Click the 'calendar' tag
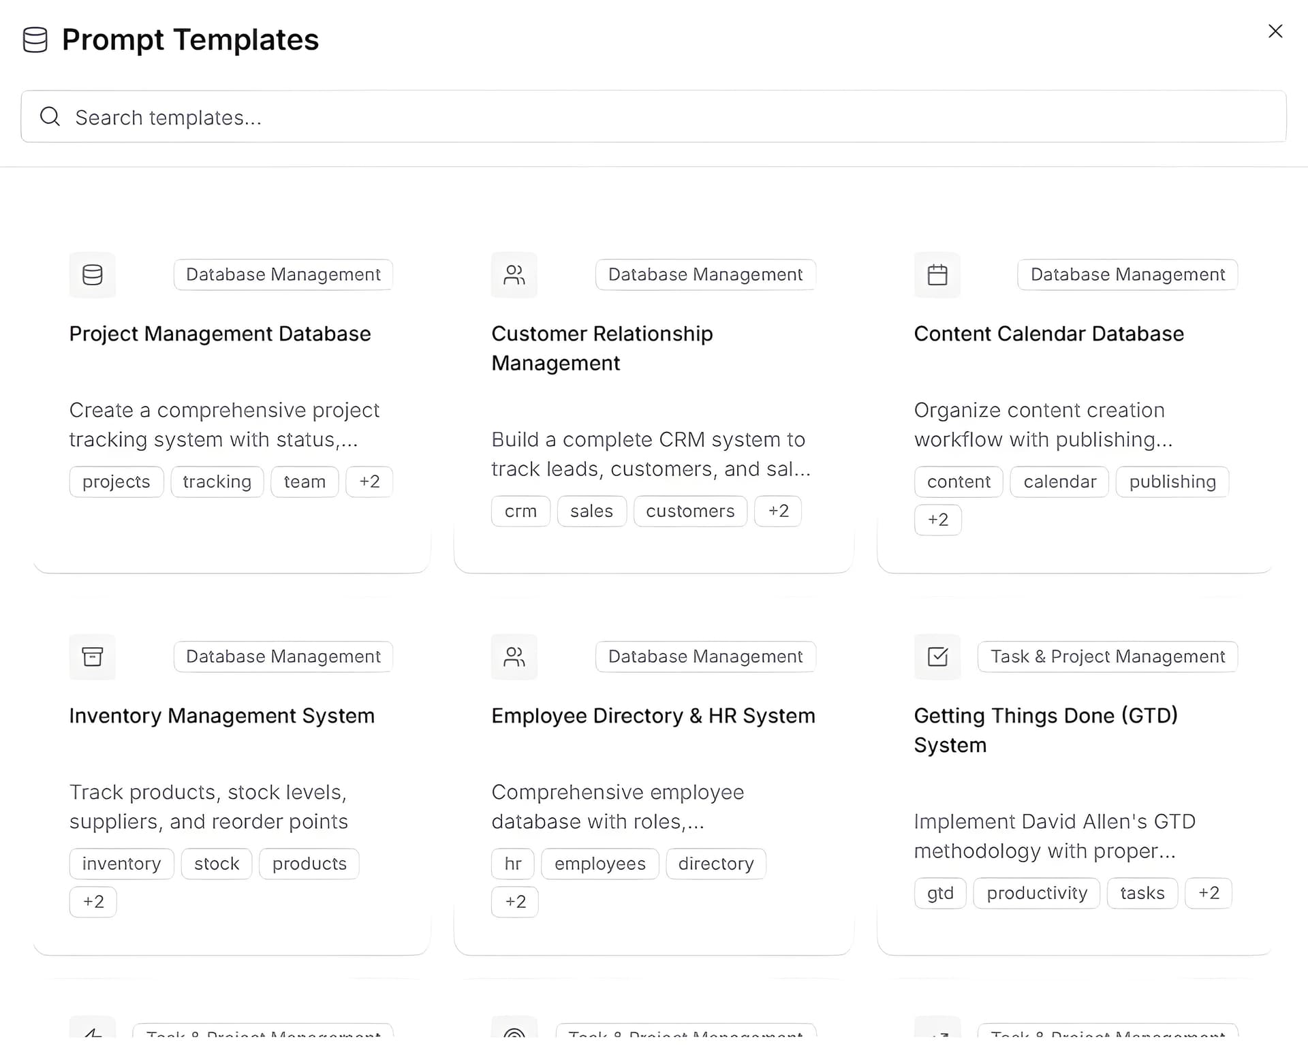 [x=1059, y=482]
